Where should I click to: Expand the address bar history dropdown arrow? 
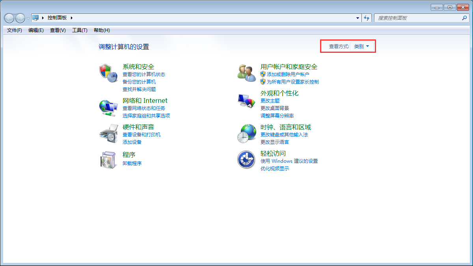[358, 18]
